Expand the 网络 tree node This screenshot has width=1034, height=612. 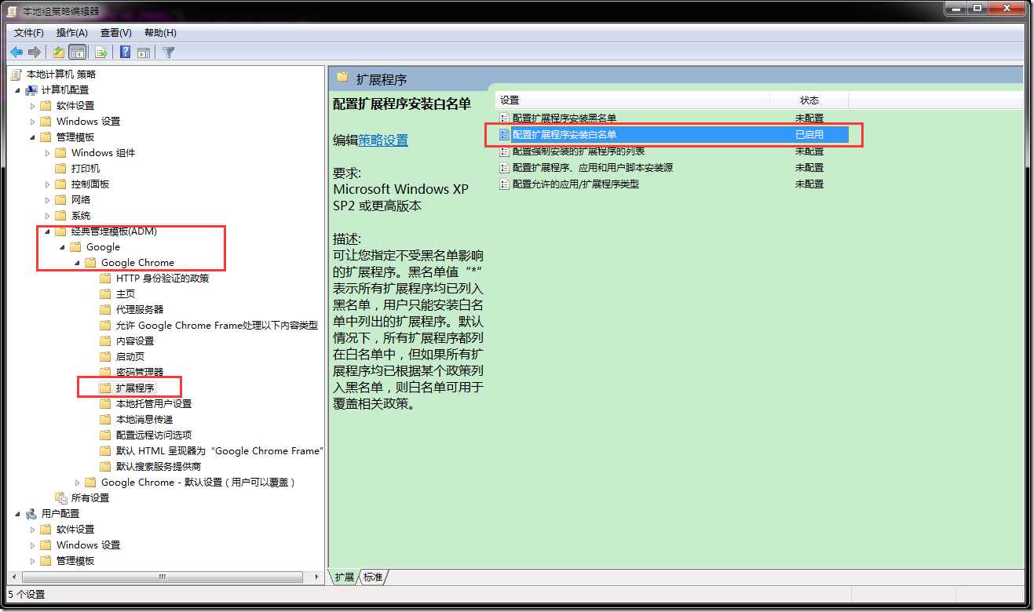coord(48,200)
